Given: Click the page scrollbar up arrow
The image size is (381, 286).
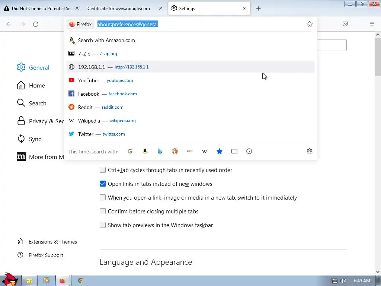Looking at the screenshot, I should (x=378, y=35).
